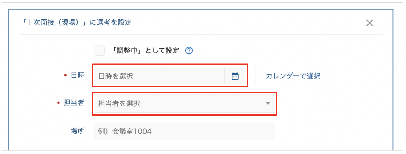The image size is (406, 154).
Task: Click the word 調整中 beside the checkbox
Action: point(129,51)
